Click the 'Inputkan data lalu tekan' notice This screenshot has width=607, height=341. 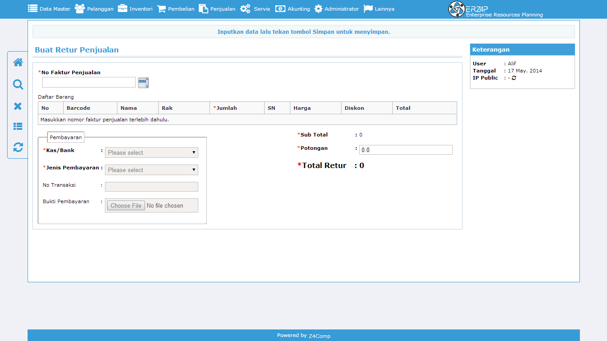pyautogui.click(x=304, y=32)
